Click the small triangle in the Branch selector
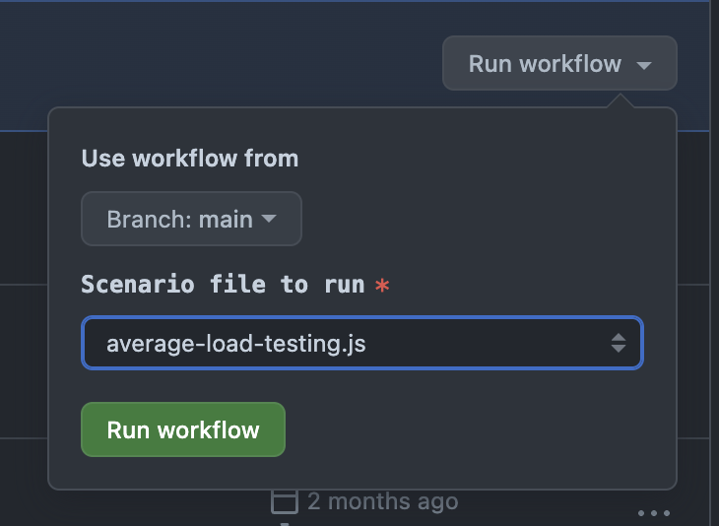 [x=268, y=220]
